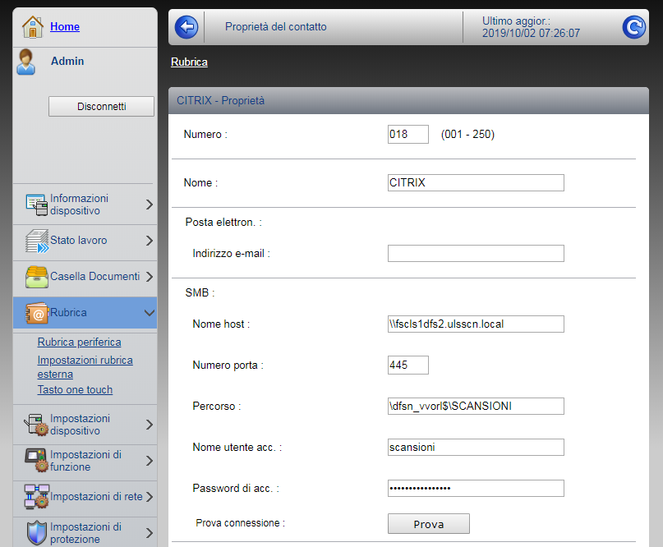Image resolution: width=663 pixels, height=547 pixels.
Task: Click the Casella Documenti box icon
Action: pos(37,277)
